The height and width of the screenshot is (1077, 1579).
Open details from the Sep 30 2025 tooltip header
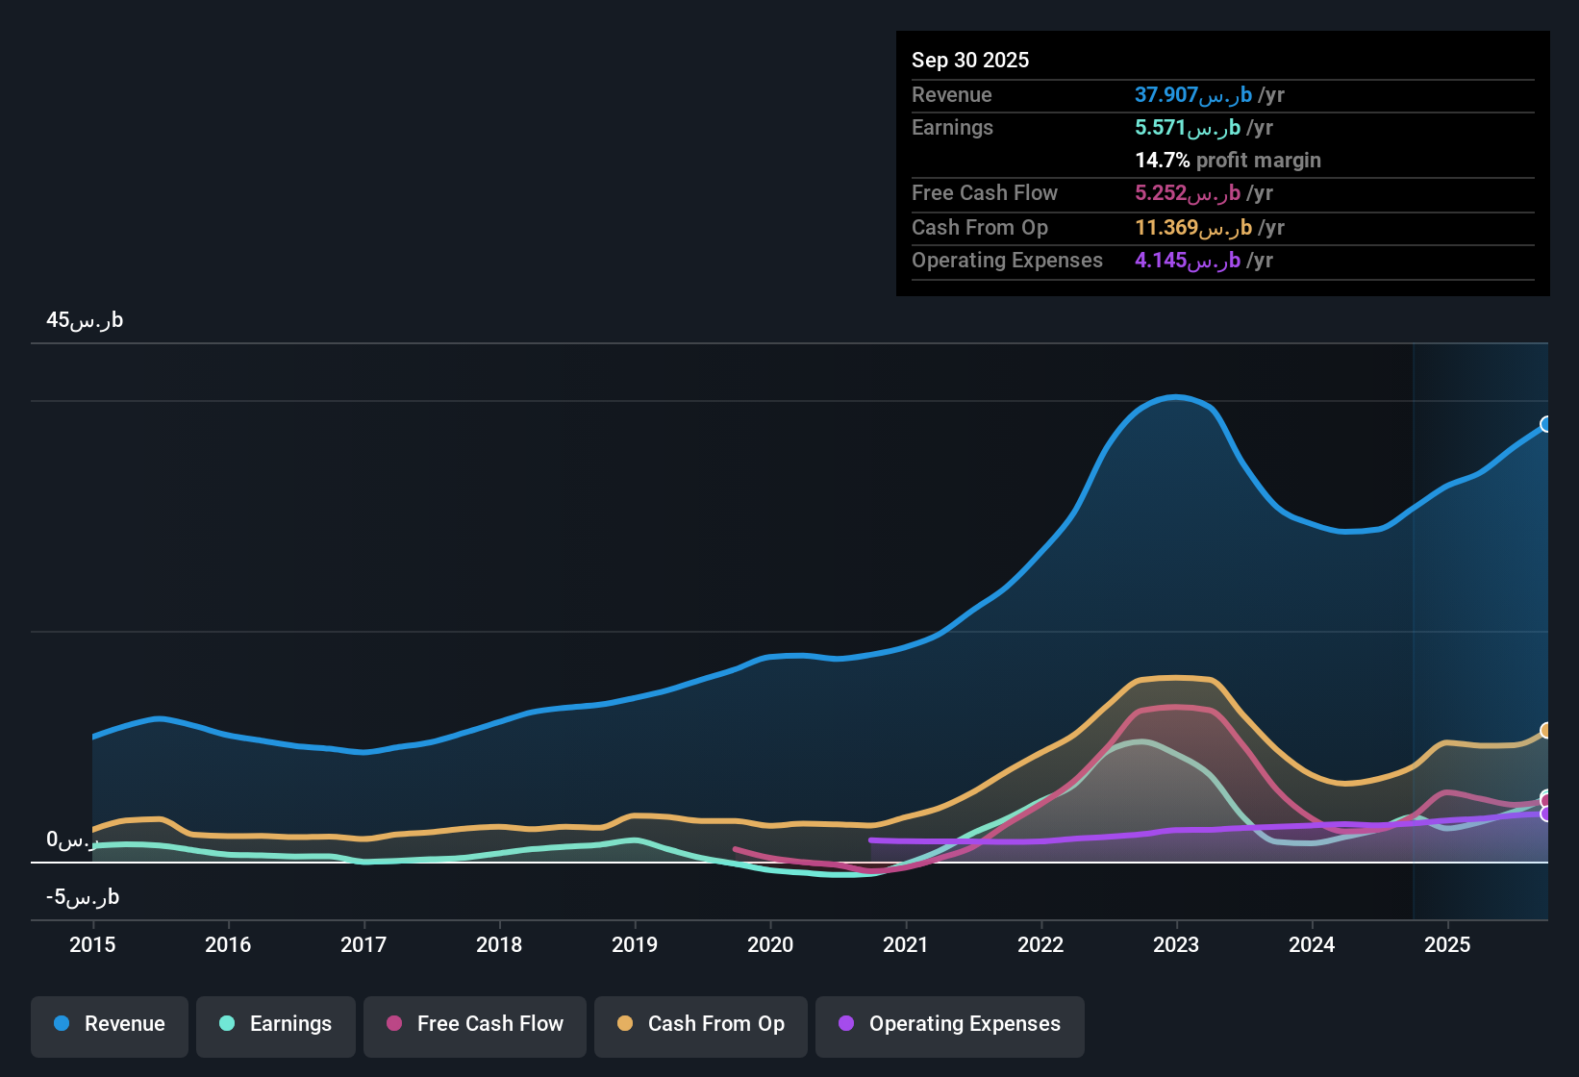(970, 60)
